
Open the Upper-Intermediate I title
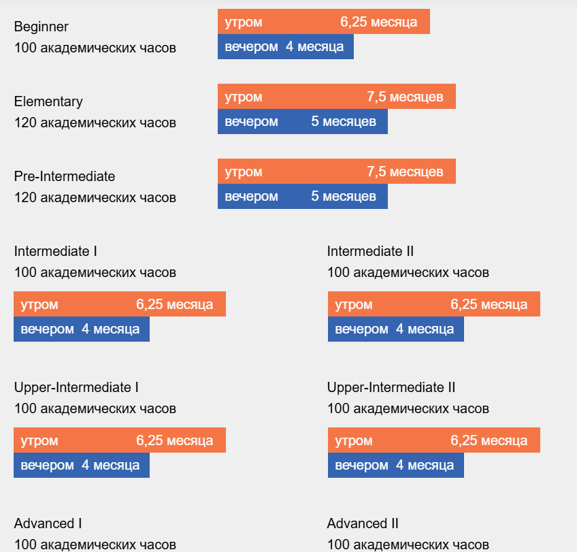(x=76, y=387)
